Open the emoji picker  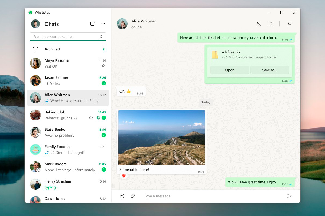point(122,196)
